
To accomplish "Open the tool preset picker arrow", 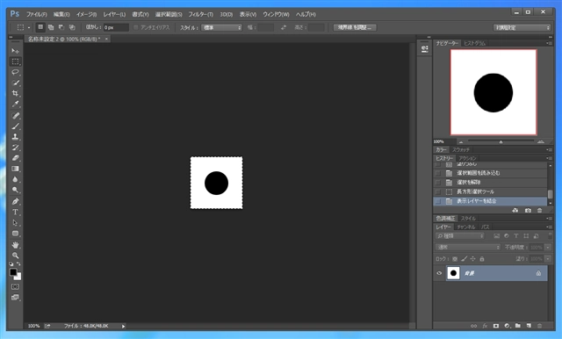I will (29, 27).
